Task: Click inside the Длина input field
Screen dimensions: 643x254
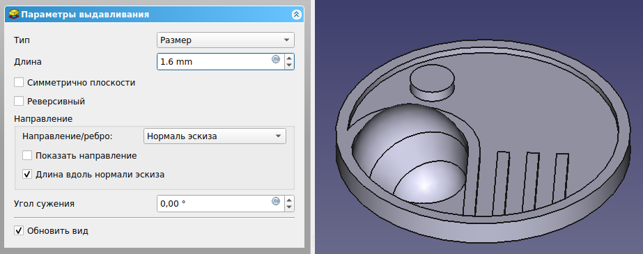Action: coord(213,62)
